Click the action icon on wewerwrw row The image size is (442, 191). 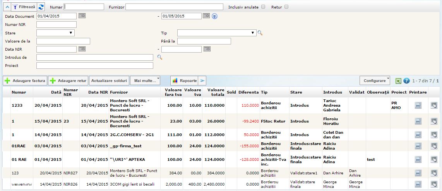tap(434, 184)
